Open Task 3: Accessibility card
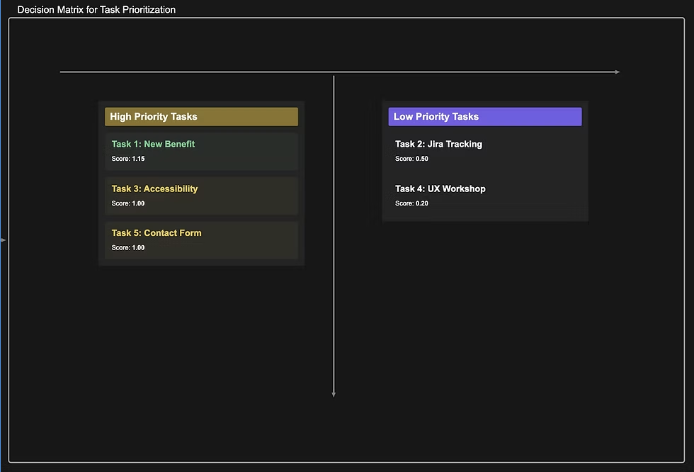694x472 pixels. pyautogui.click(x=201, y=196)
